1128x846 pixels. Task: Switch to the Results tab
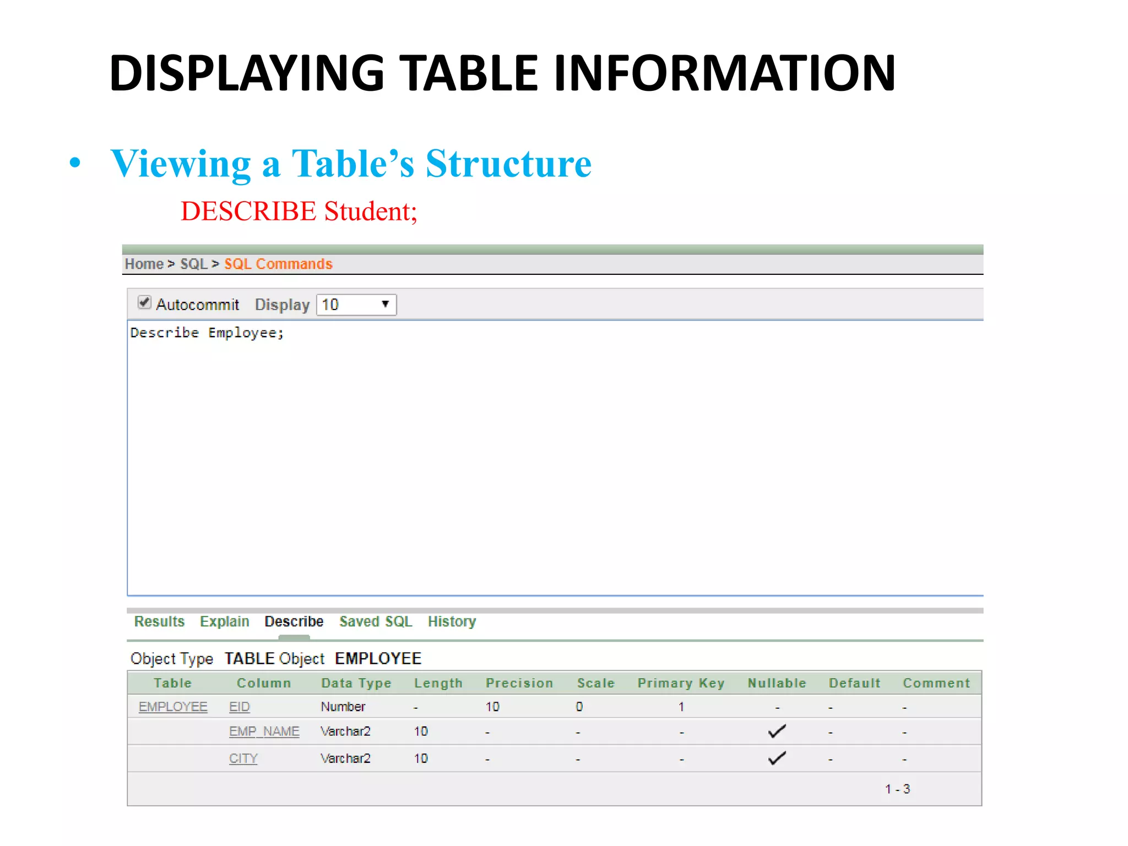coord(159,621)
